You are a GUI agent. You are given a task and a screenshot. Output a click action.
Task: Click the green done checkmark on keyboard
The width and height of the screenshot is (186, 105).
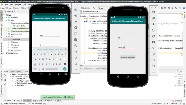point(65,69)
